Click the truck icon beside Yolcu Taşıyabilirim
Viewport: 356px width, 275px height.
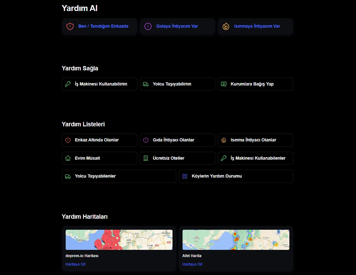(x=146, y=84)
